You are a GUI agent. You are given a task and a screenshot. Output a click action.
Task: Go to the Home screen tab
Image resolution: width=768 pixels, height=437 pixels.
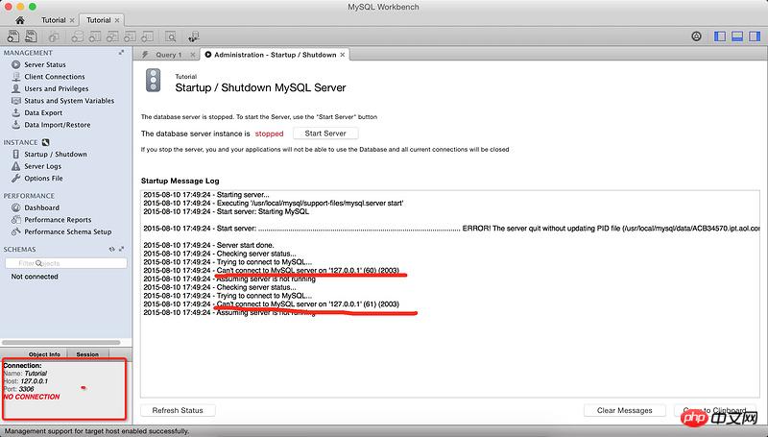[x=20, y=20]
